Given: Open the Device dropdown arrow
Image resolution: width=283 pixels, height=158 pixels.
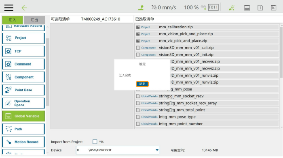Looking at the screenshot, I should 157,150.
